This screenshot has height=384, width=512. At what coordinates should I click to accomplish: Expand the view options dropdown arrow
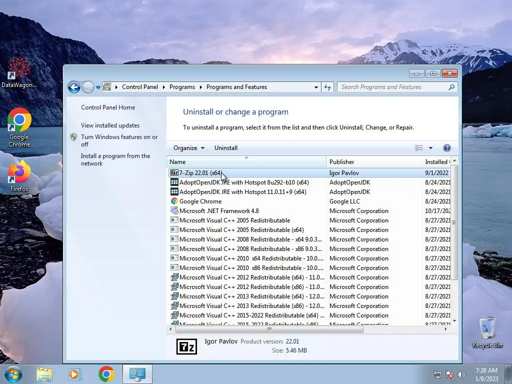pos(430,148)
